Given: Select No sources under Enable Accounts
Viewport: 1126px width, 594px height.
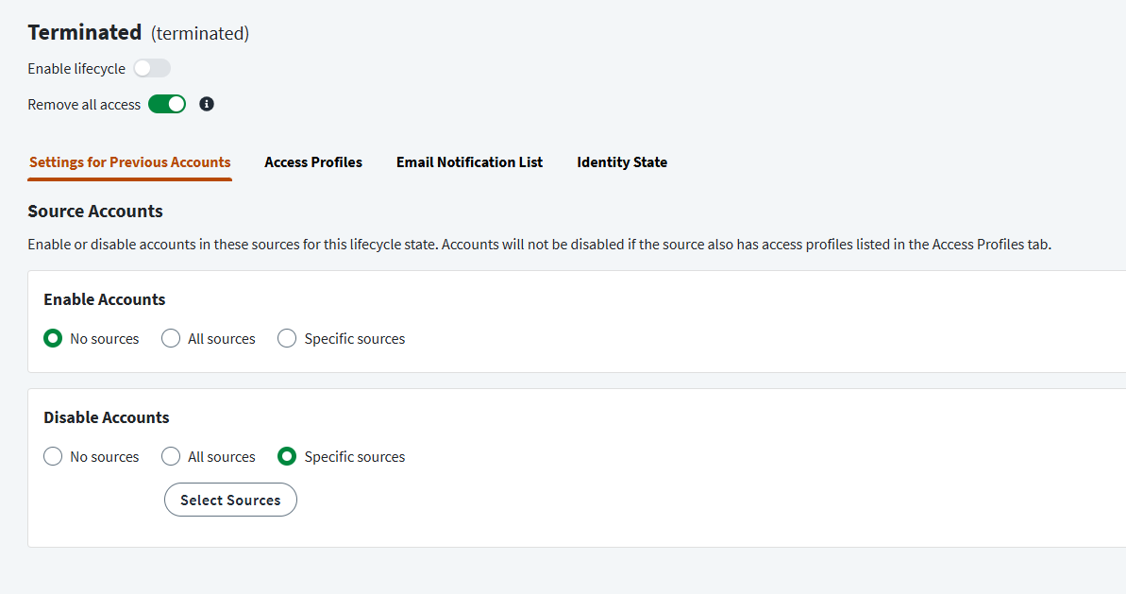Looking at the screenshot, I should [x=54, y=338].
